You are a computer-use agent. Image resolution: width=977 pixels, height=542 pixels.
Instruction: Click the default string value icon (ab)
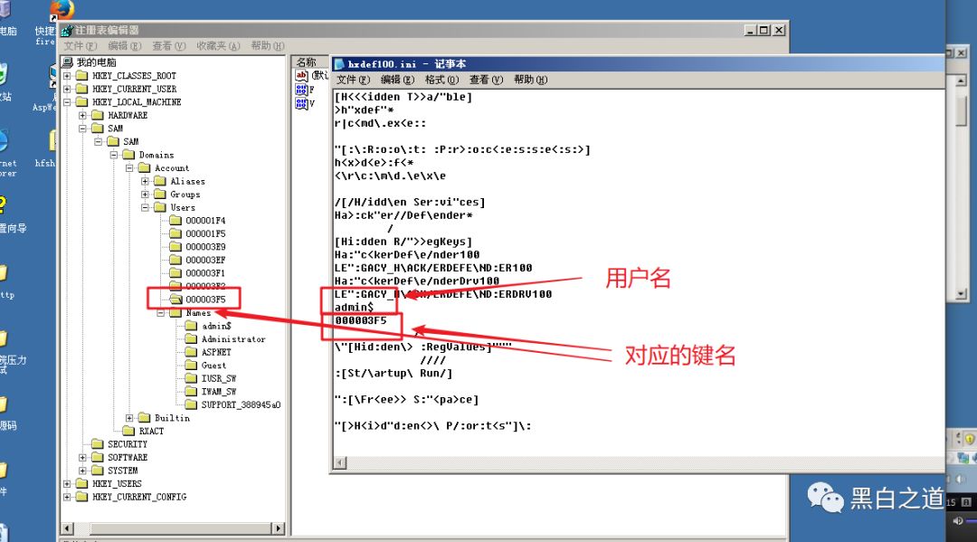(x=301, y=76)
